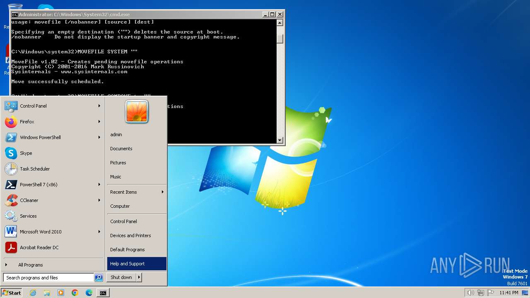
Task: Open Internet Explorer from taskbar
Action: (x=33, y=293)
